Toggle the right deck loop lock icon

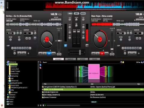click(x=139, y=53)
